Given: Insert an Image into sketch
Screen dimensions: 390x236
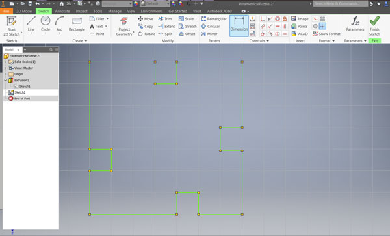Looking at the screenshot, I should [300, 19].
